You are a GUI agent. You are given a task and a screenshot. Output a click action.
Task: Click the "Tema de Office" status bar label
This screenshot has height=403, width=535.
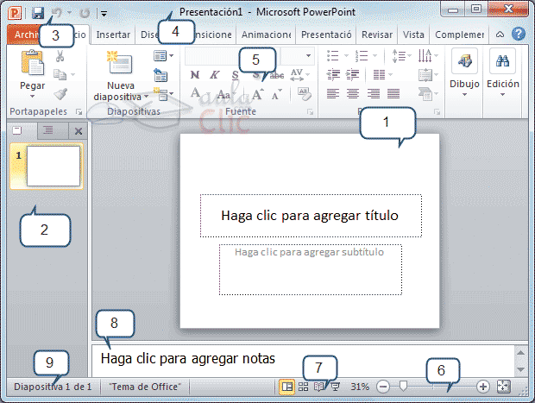click(143, 387)
